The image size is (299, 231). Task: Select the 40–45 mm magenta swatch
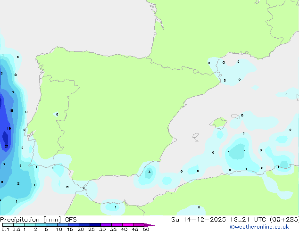pos(128,225)
